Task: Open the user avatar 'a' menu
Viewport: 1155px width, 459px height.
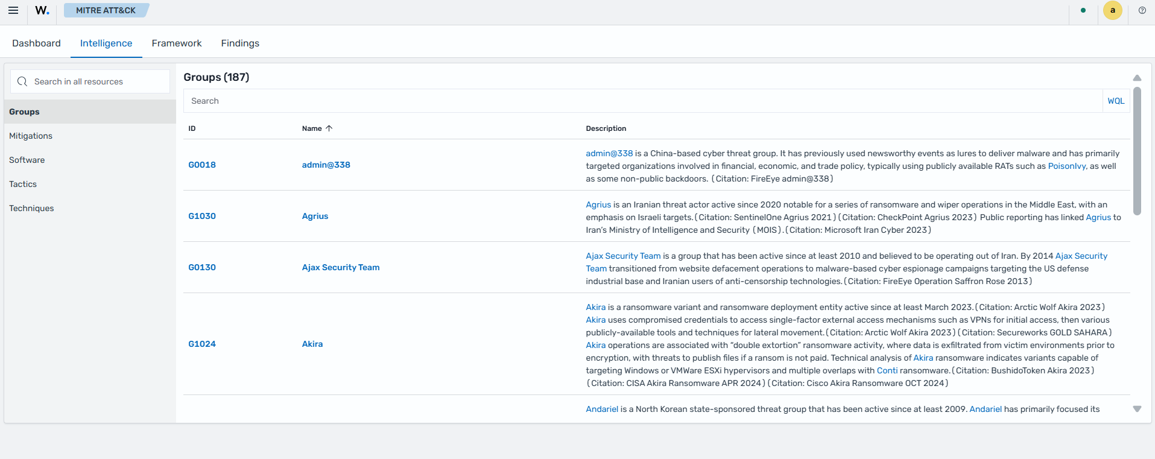Action: point(1113,10)
